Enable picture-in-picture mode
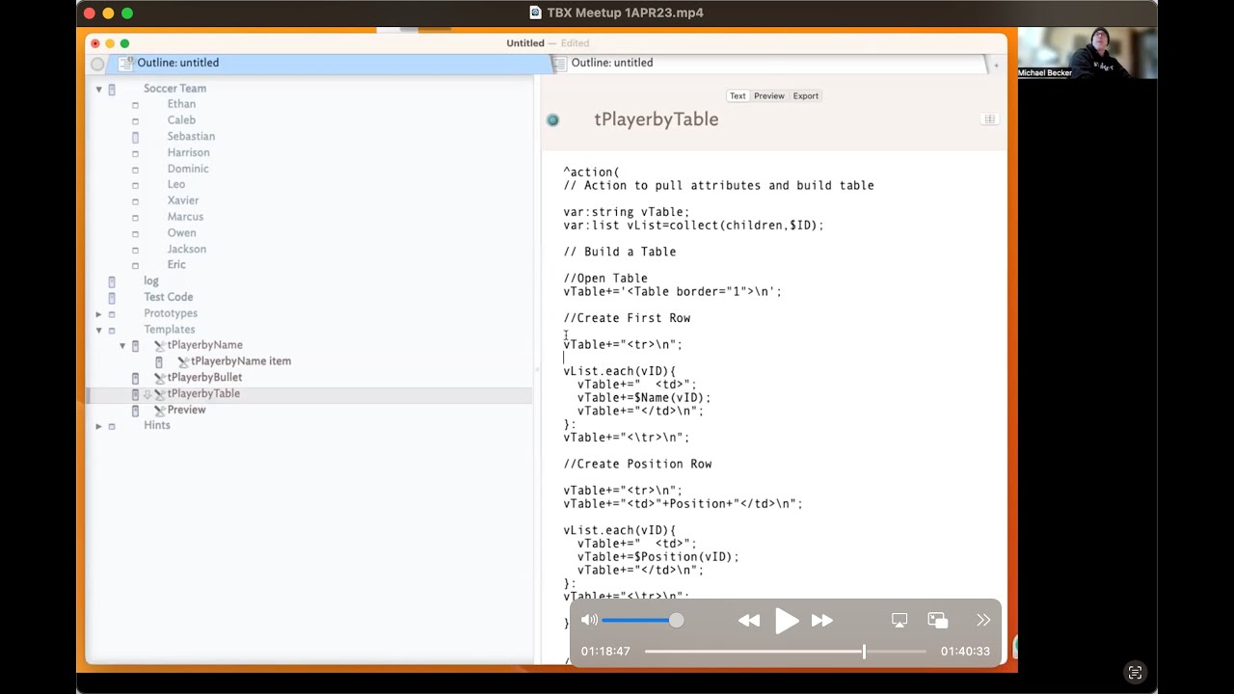Viewport: 1234px width, 694px height. [x=938, y=621]
